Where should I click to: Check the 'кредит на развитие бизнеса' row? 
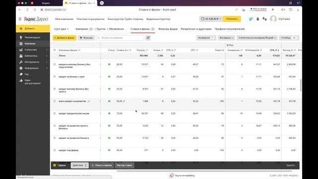tap(55, 138)
